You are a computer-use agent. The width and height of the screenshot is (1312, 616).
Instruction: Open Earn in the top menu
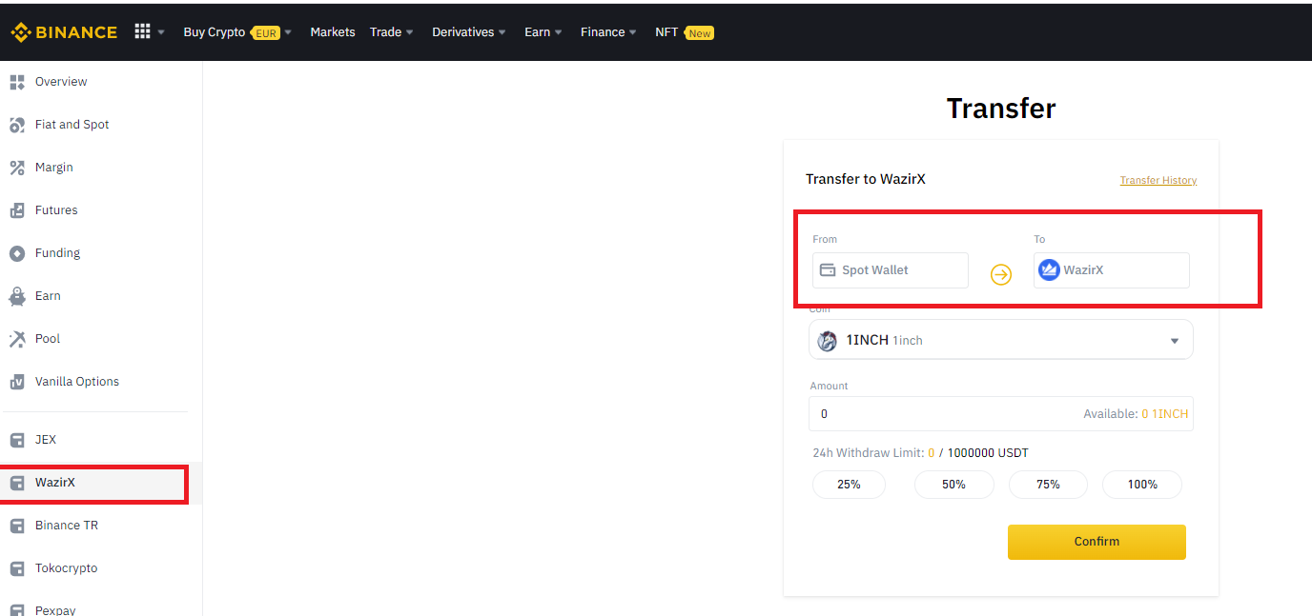(x=538, y=32)
